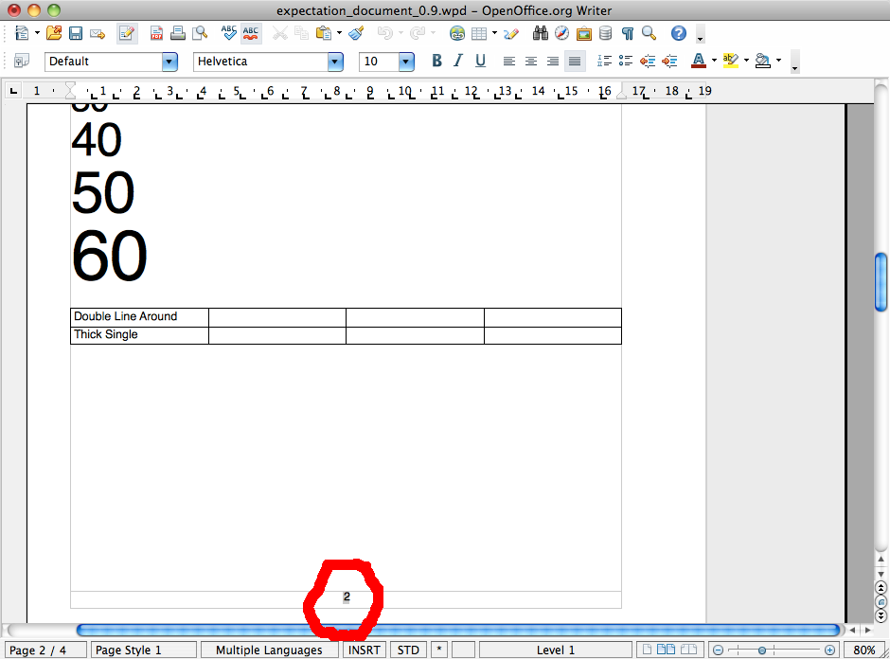Toggle Justified paragraph alignment
The width and height of the screenshot is (890, 659).
click(574, 62)
